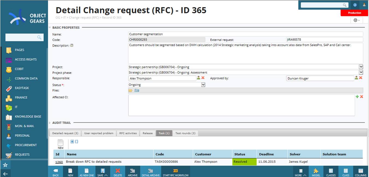The height and width of the screenshot is (177, 369).
Task: Open the Knowledge Base module
Action: coord(28,117)
